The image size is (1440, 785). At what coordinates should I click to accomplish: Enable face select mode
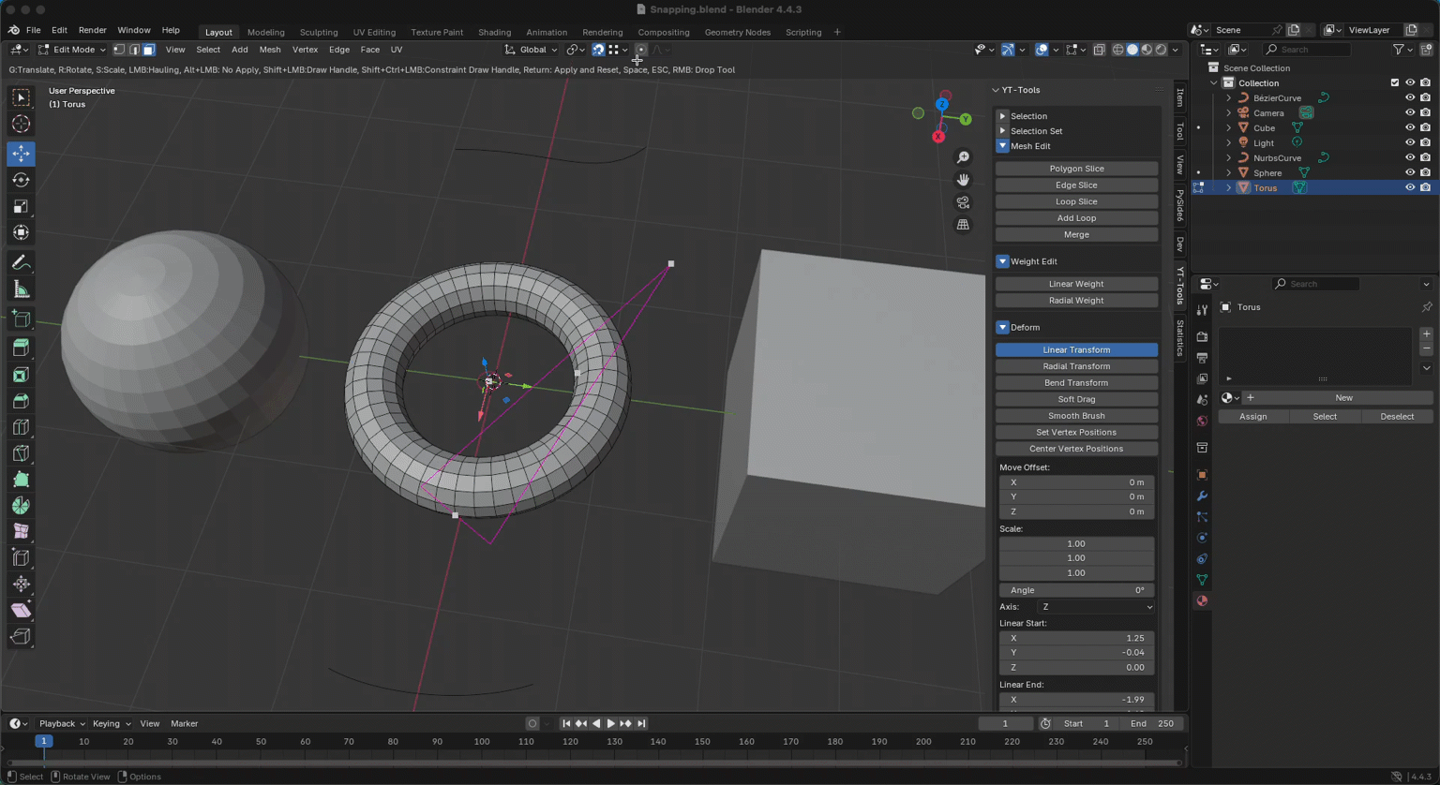[149, 50]
